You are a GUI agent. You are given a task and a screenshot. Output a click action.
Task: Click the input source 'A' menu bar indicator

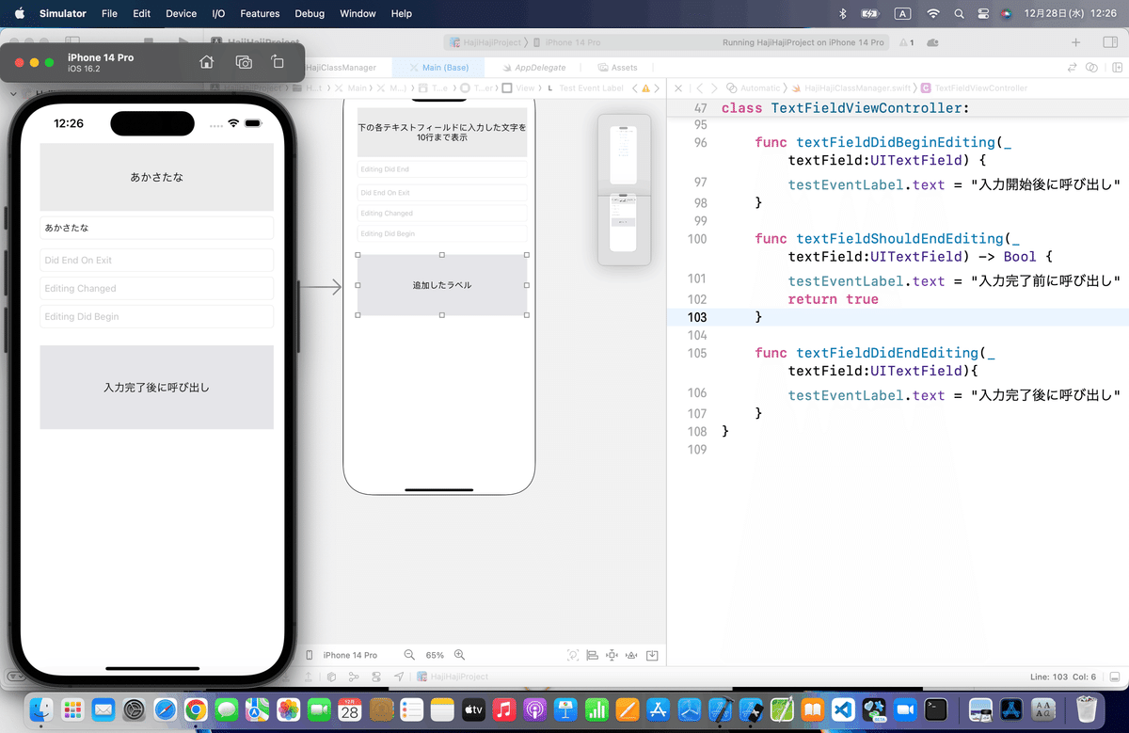[x=902, y=14]
